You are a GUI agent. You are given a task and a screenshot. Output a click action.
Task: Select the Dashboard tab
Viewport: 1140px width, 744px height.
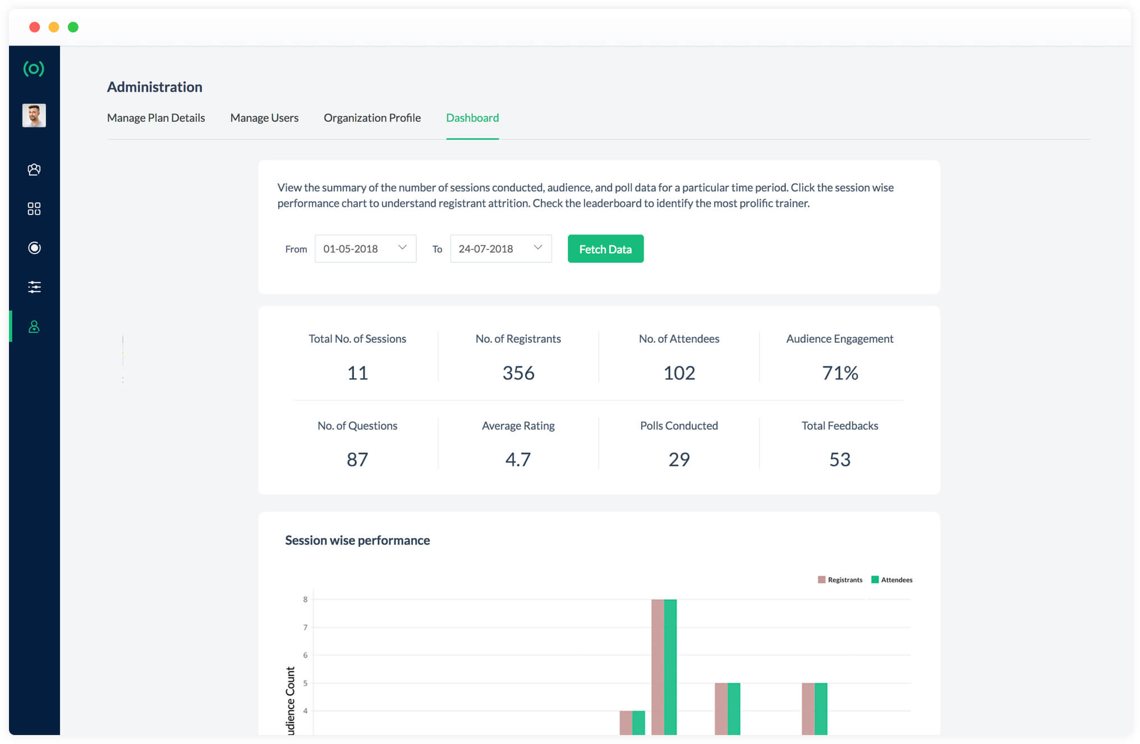click(472, 118)
